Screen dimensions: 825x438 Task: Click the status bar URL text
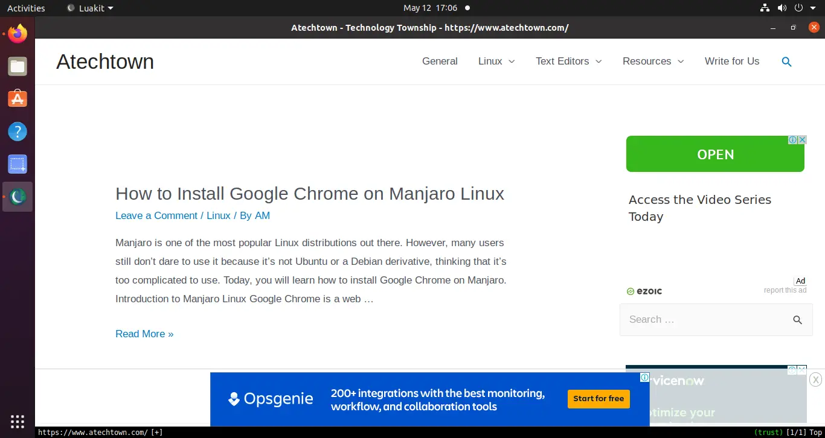pos(93,433)
